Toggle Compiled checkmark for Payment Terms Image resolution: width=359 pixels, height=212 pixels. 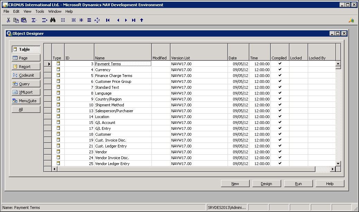280,64
